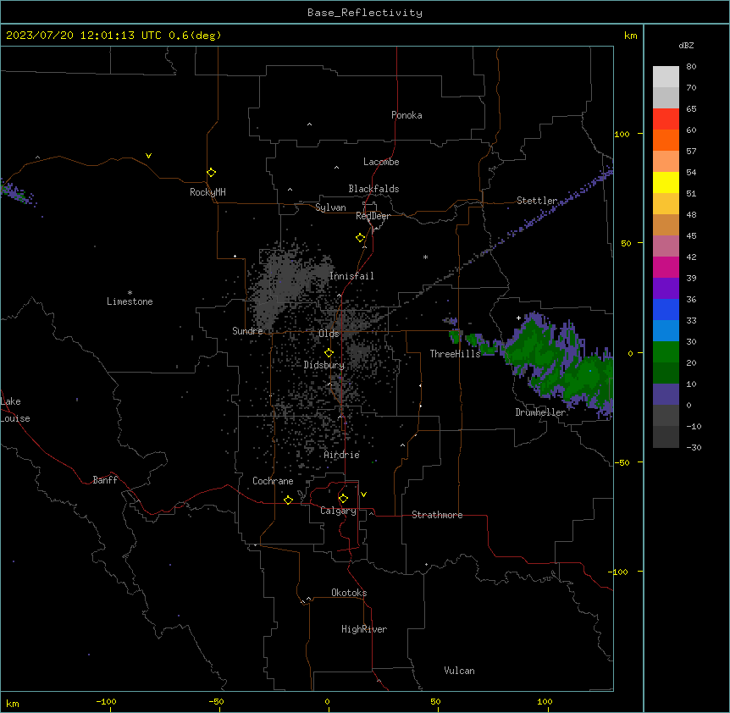Click the Ponoka label
730x713 pixels.
click(406, 115)
